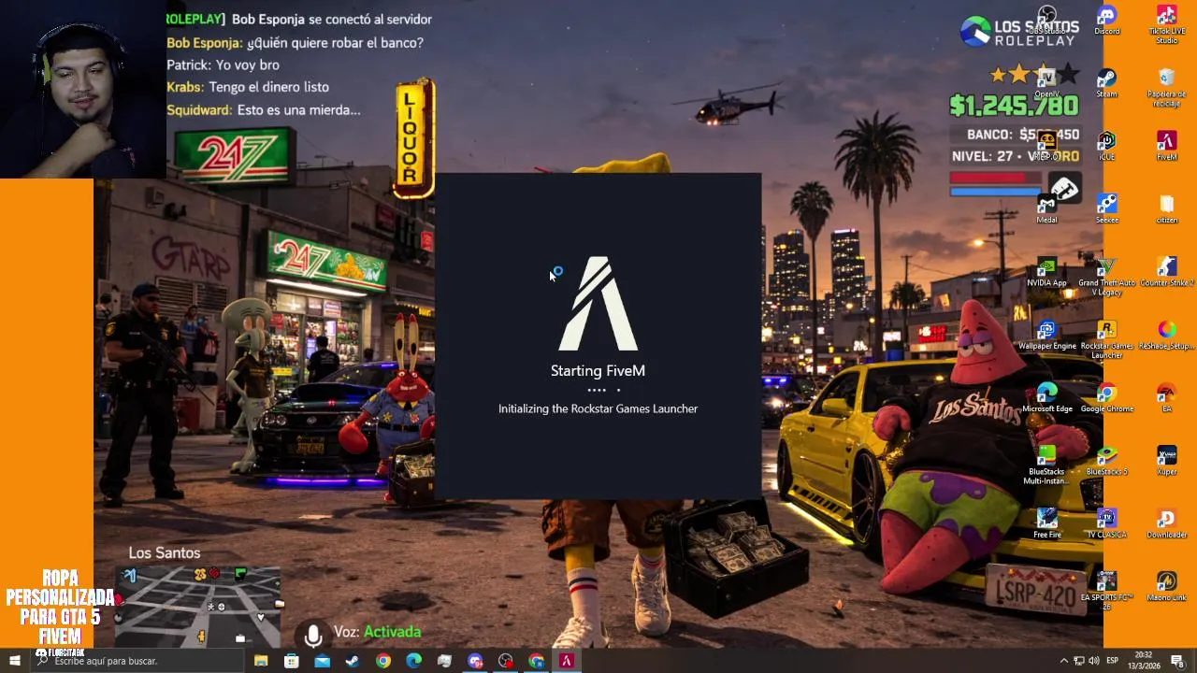Click the taskbar search box
Viewport: 1197px width, 673px height.
[138, 660]
